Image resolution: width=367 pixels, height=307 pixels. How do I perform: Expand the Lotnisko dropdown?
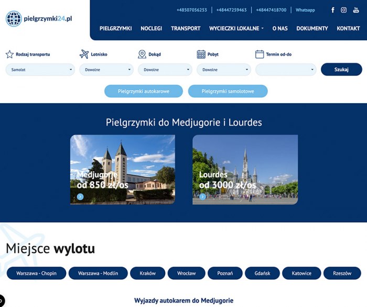click(106, 70)
